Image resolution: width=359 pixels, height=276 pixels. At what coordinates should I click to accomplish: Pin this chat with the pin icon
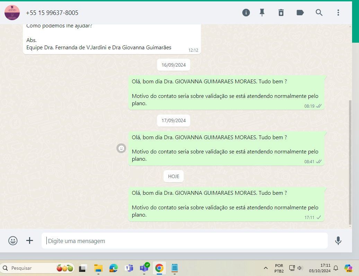[x=262, y=13]
